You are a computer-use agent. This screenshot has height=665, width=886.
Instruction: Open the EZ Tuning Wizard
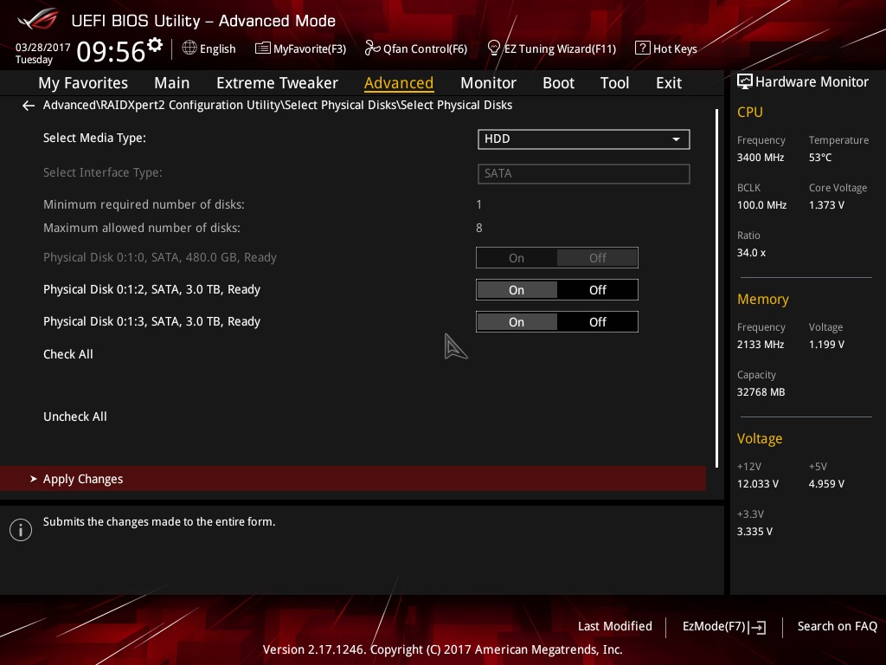tap(495, 48)
